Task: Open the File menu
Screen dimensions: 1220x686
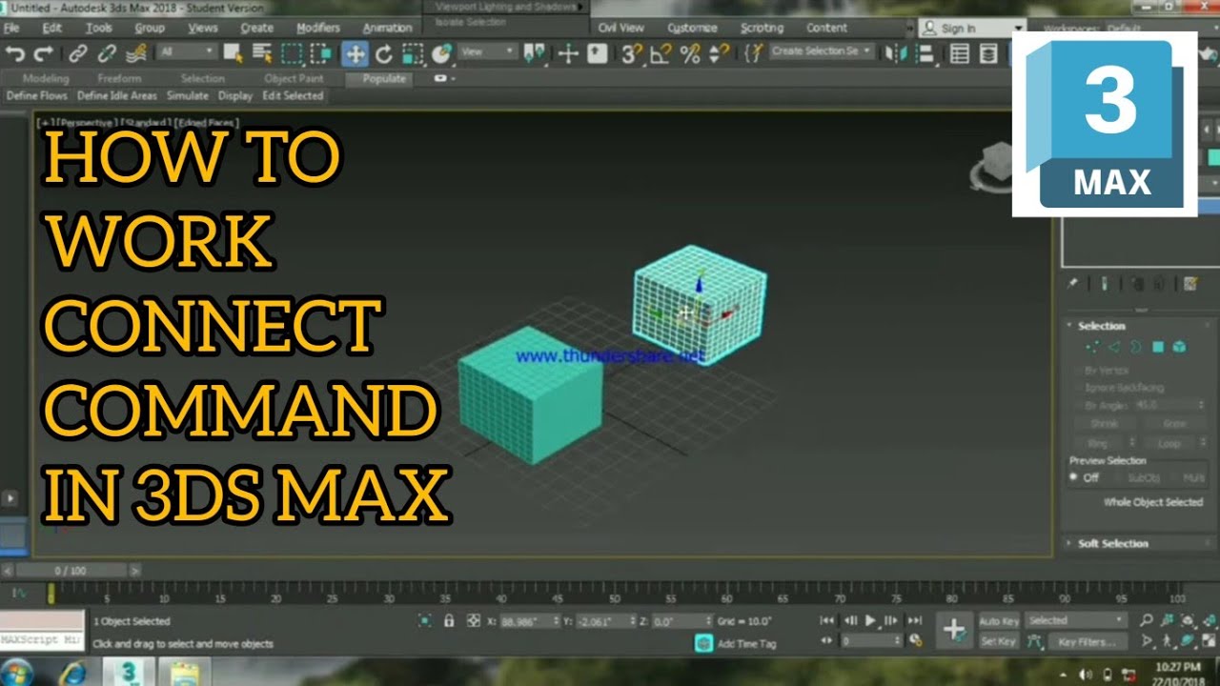Action: click(x=11, y=28)
